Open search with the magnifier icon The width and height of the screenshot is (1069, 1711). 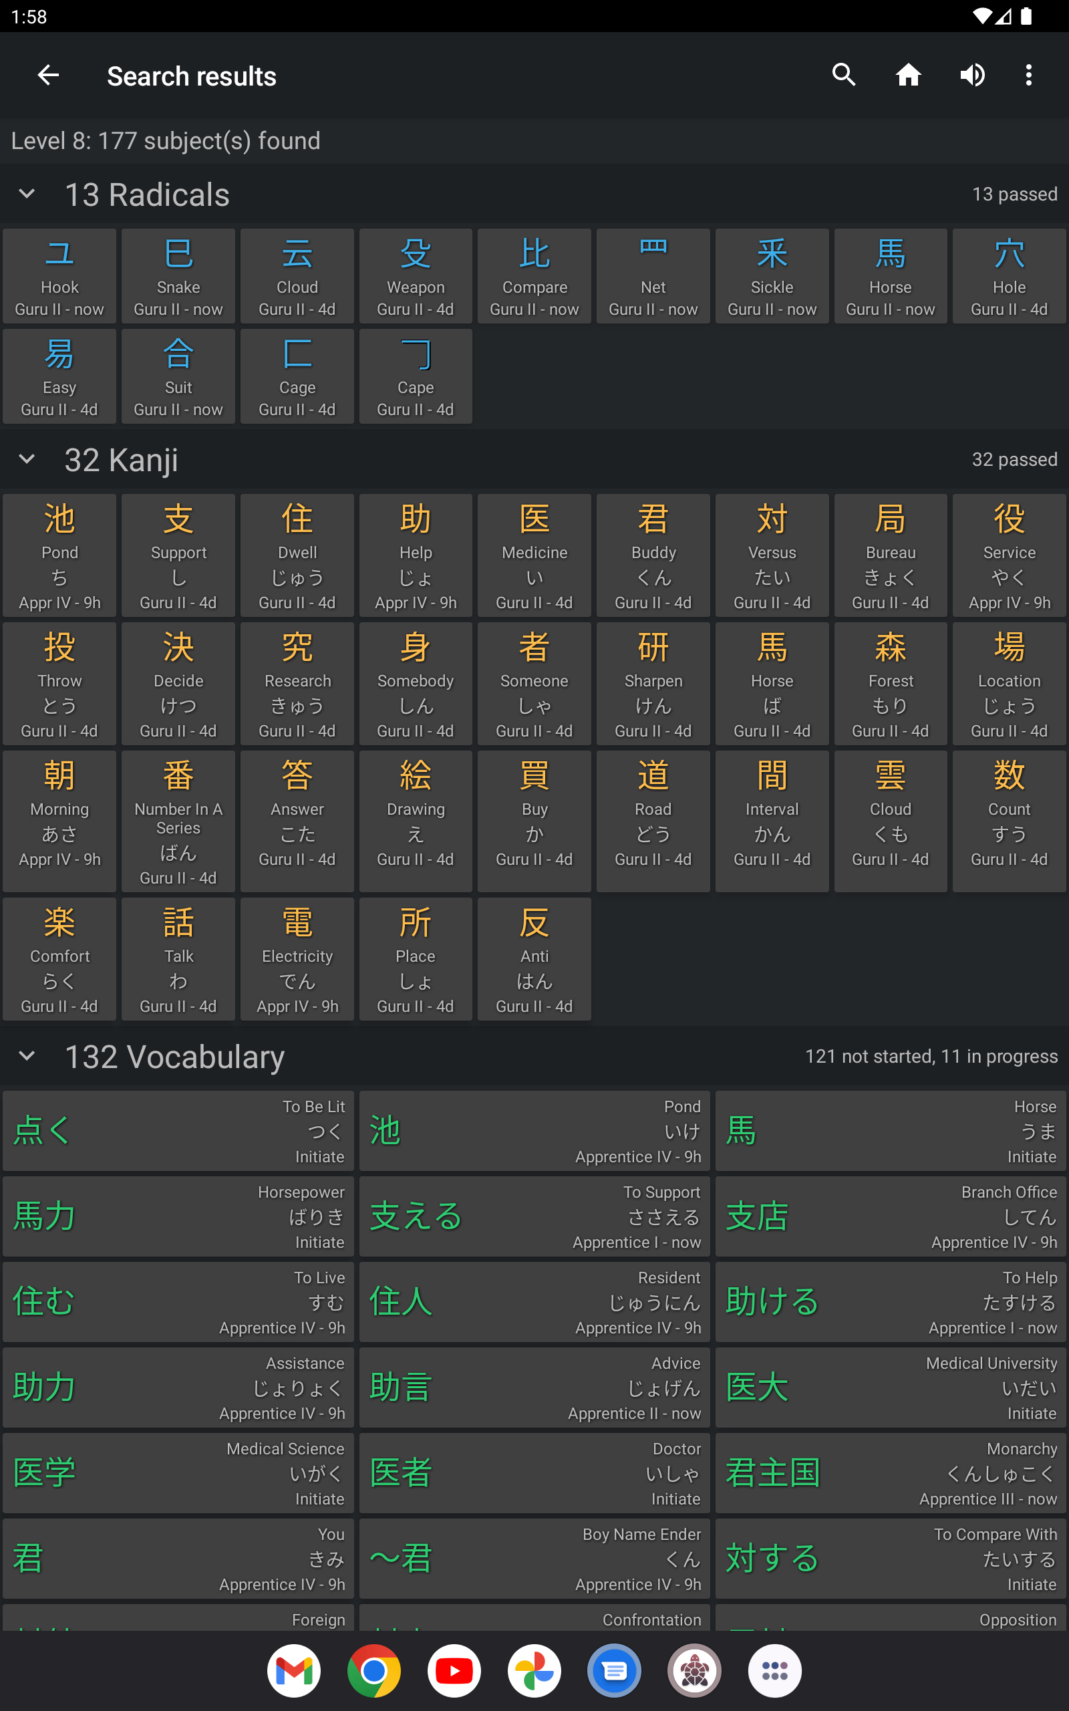843,75
